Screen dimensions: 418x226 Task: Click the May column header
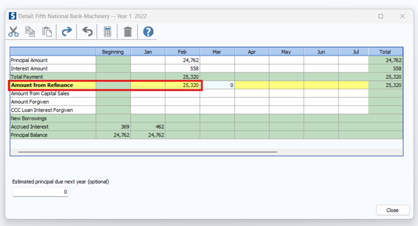coord(287,52)
